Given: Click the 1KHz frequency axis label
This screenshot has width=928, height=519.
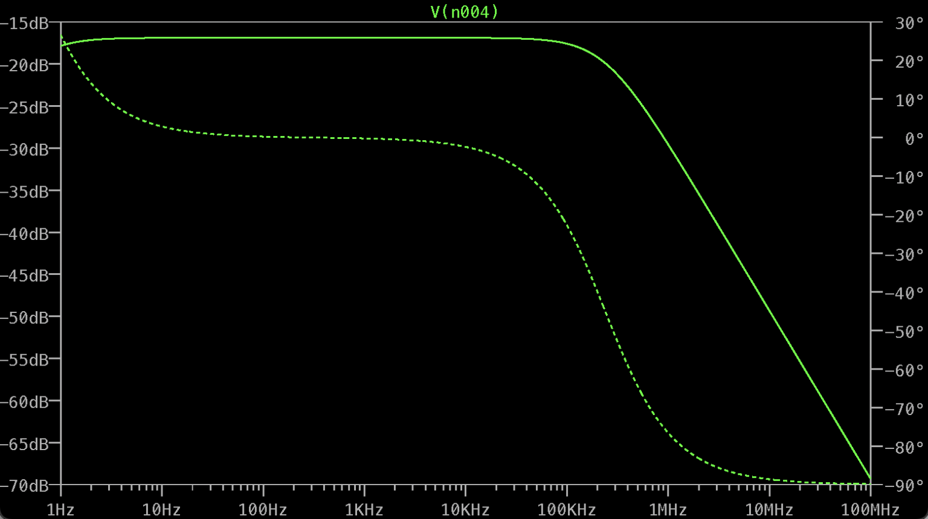Looking at the screenshot, I should [364, 509].
